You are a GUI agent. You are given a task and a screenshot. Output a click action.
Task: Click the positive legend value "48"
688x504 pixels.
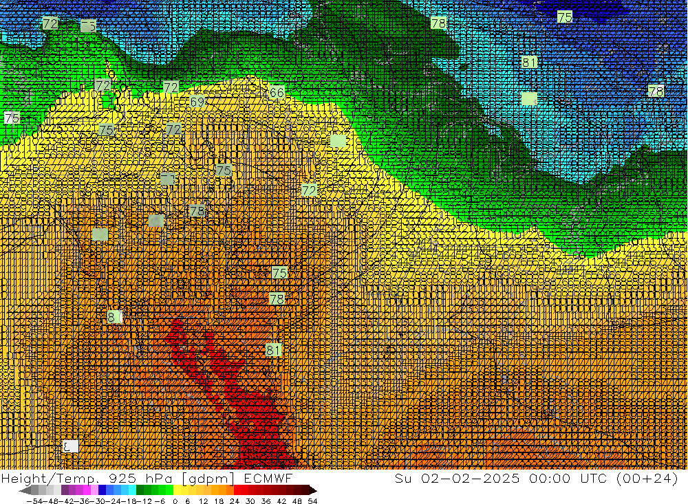pyautogui.click(x=297, y=501)
